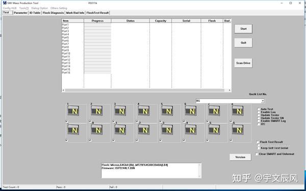Image resolution: width=306 pixels, height=191 pixels.
Task: Click the Start button
Action: tap(243, 29)
